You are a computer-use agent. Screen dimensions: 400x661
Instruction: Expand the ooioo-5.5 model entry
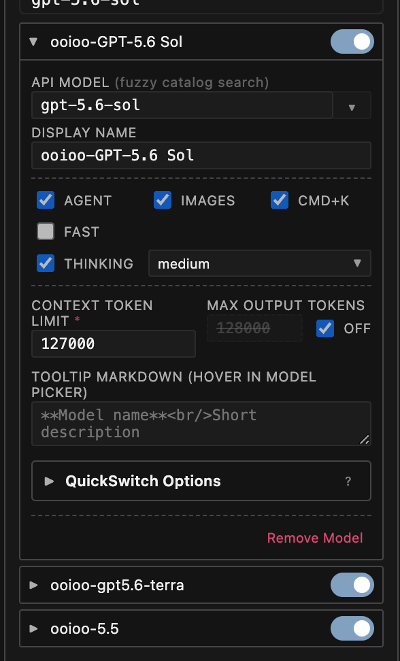coord(33,628)
